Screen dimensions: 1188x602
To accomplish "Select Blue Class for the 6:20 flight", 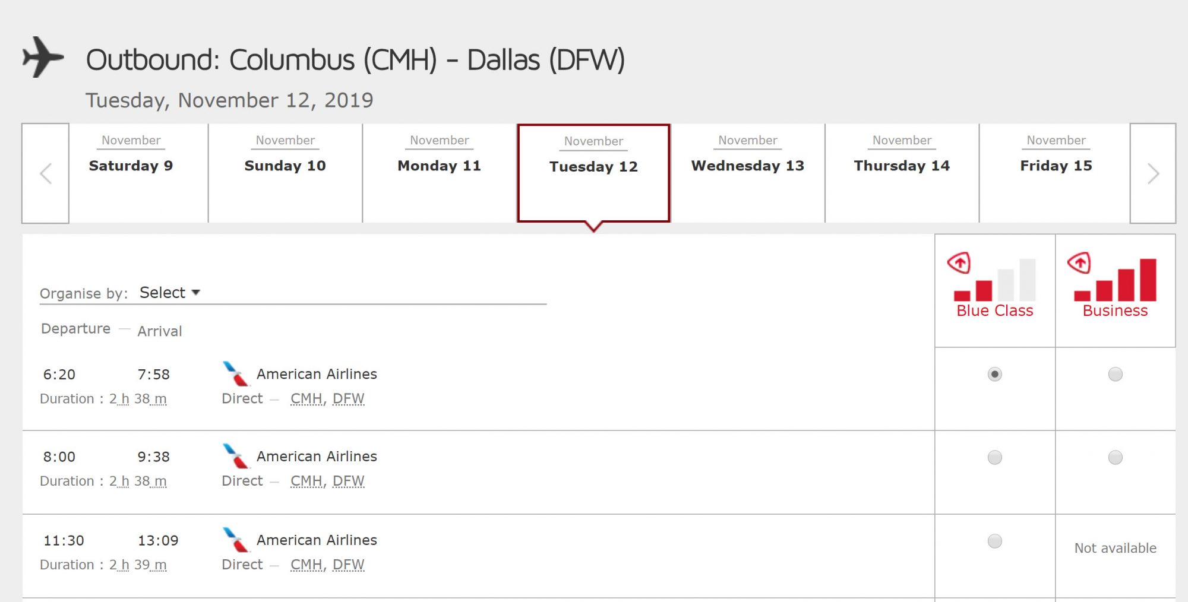I will pos(994,374).
